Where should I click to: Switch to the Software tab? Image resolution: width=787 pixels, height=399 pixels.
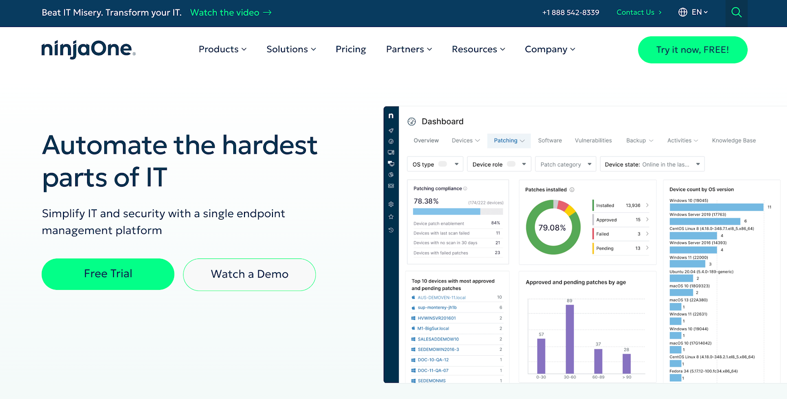tap(550, 141)
